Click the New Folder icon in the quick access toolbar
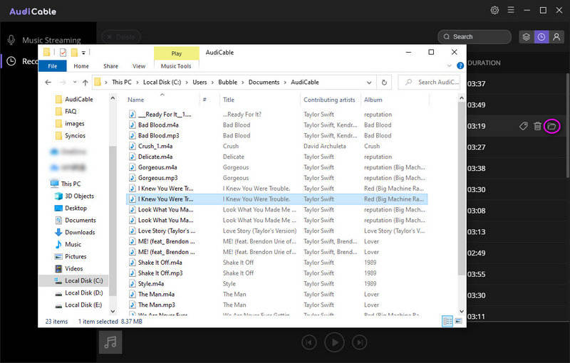Screen dimensions: 570x363 pos(74,53)
